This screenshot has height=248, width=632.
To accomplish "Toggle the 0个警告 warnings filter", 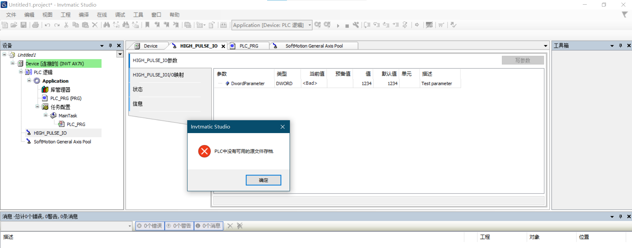I will tap(179, 226).
